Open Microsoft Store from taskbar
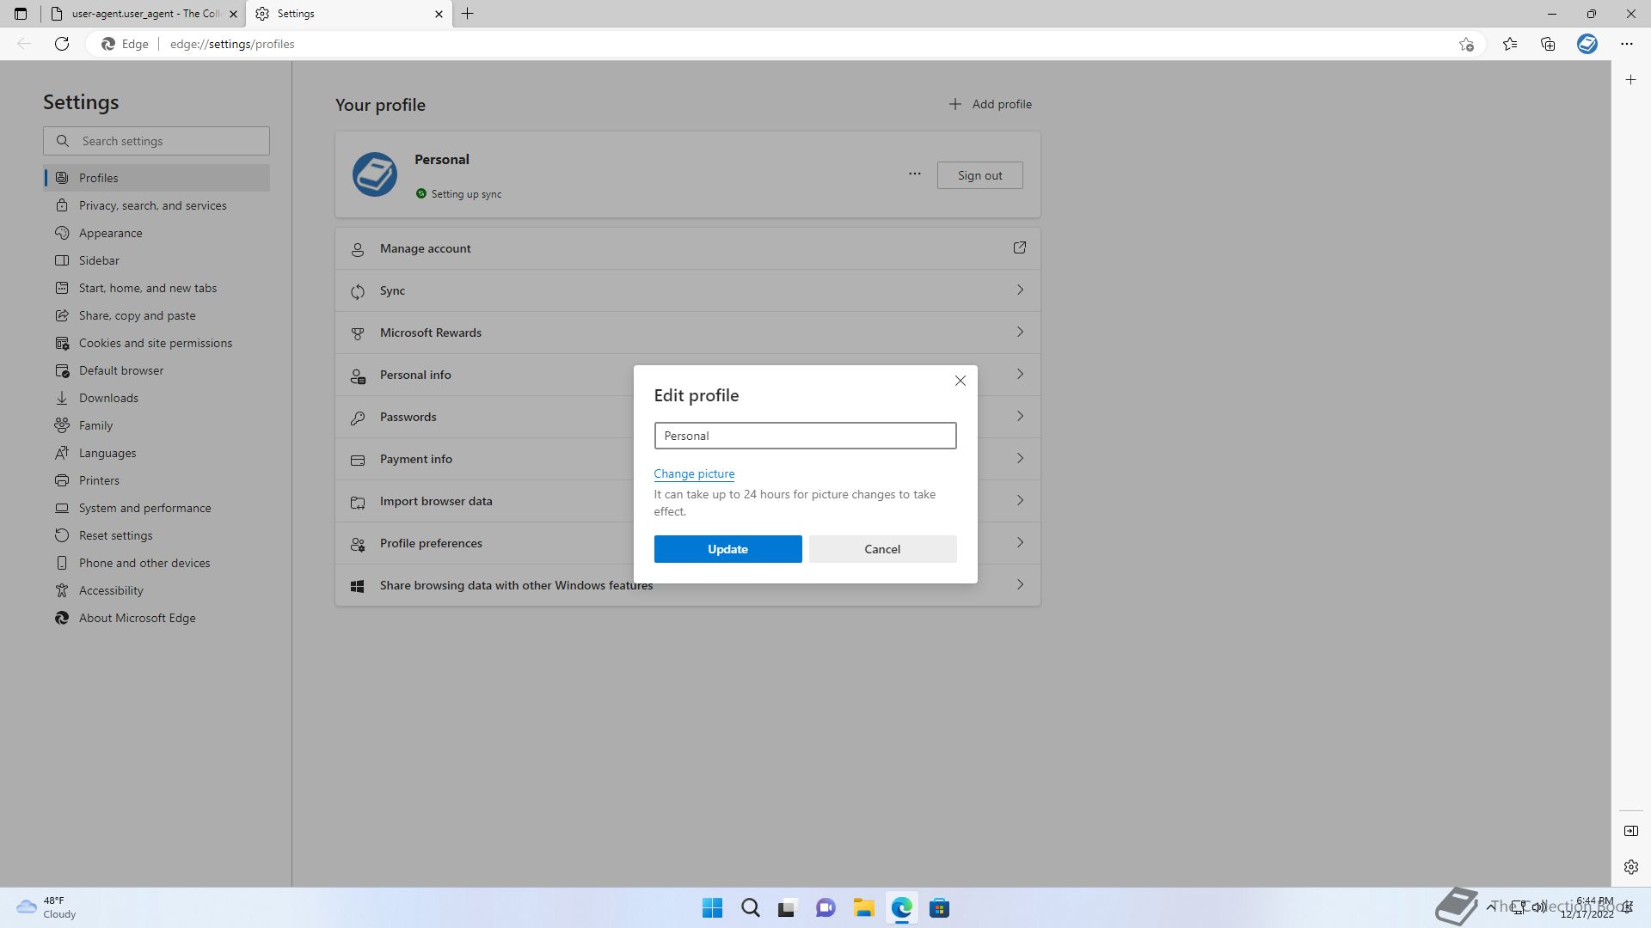1651x928 pixels. tap(939, 908)
